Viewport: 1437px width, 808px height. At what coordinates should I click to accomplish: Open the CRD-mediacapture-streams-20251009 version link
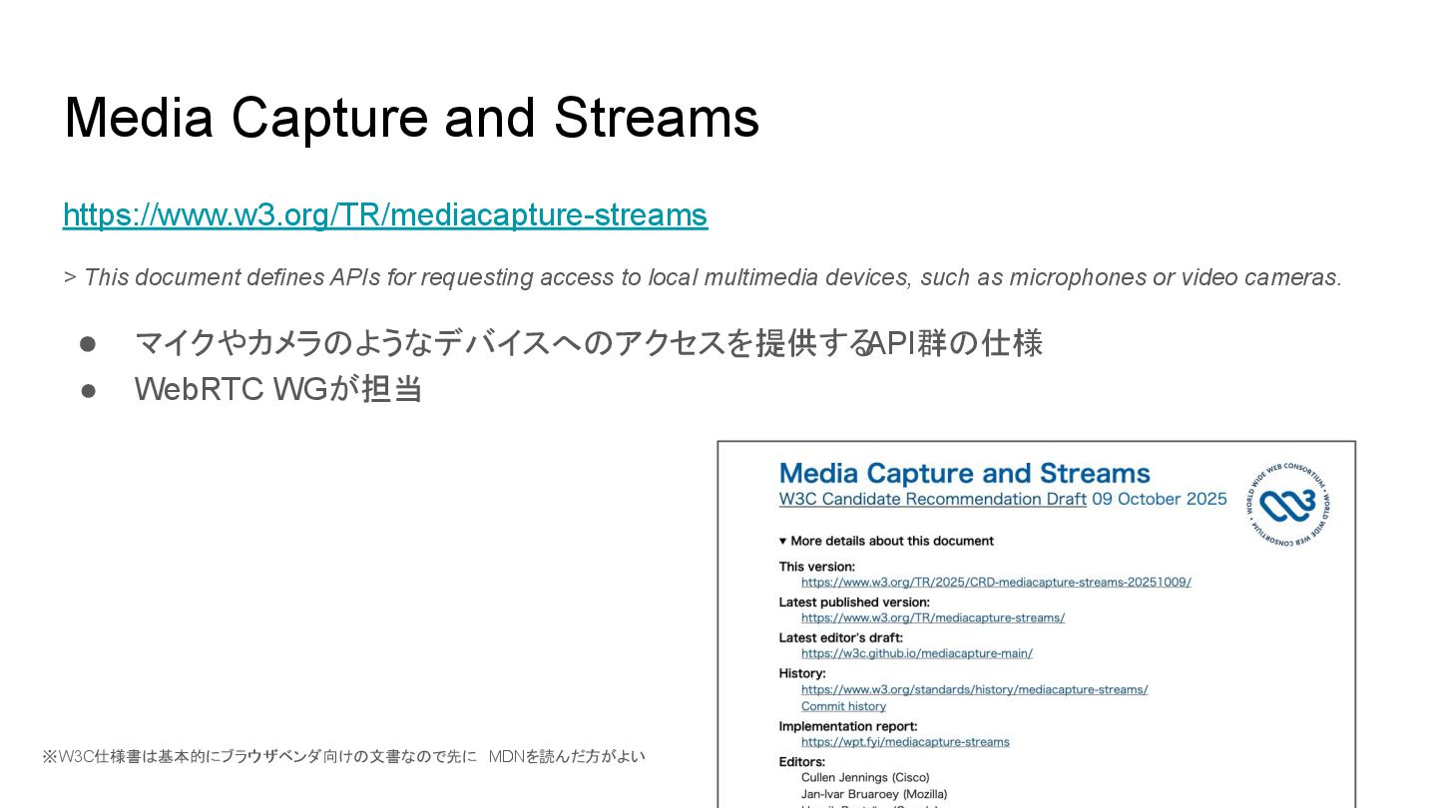pos(996,582)
